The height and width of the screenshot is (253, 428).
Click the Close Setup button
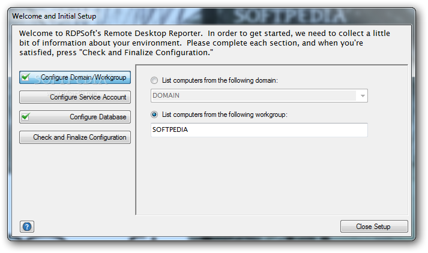click(374, 226)
